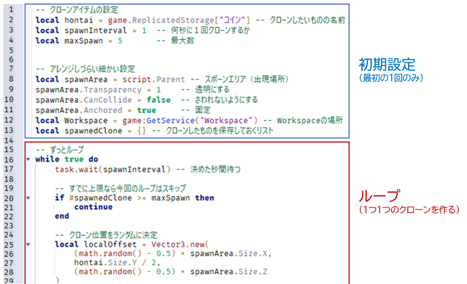Click the 初期設定 annotation heading
467x284 pixels.
(387, 64)
